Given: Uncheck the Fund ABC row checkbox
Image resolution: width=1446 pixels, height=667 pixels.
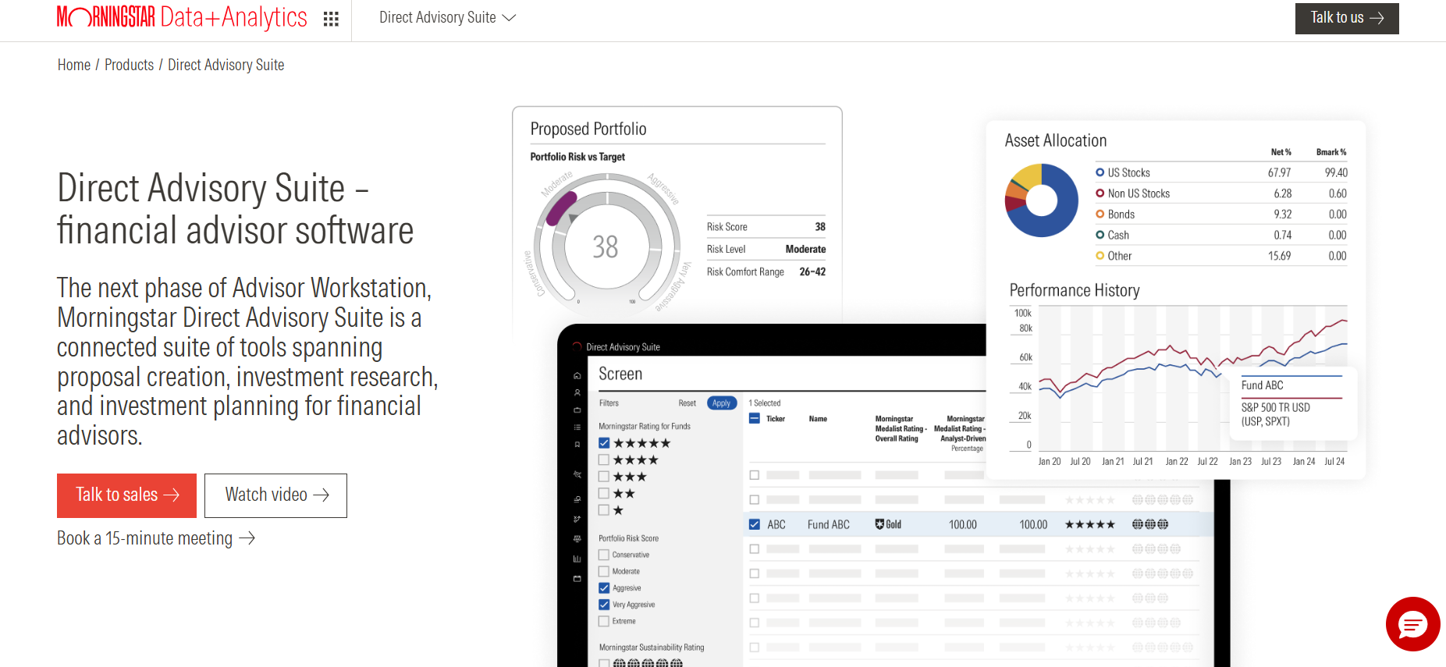Looking at the screenshot, I should [x=755, y=524].
